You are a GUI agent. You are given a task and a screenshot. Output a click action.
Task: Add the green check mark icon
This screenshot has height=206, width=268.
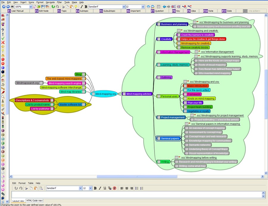click(3, 38)
